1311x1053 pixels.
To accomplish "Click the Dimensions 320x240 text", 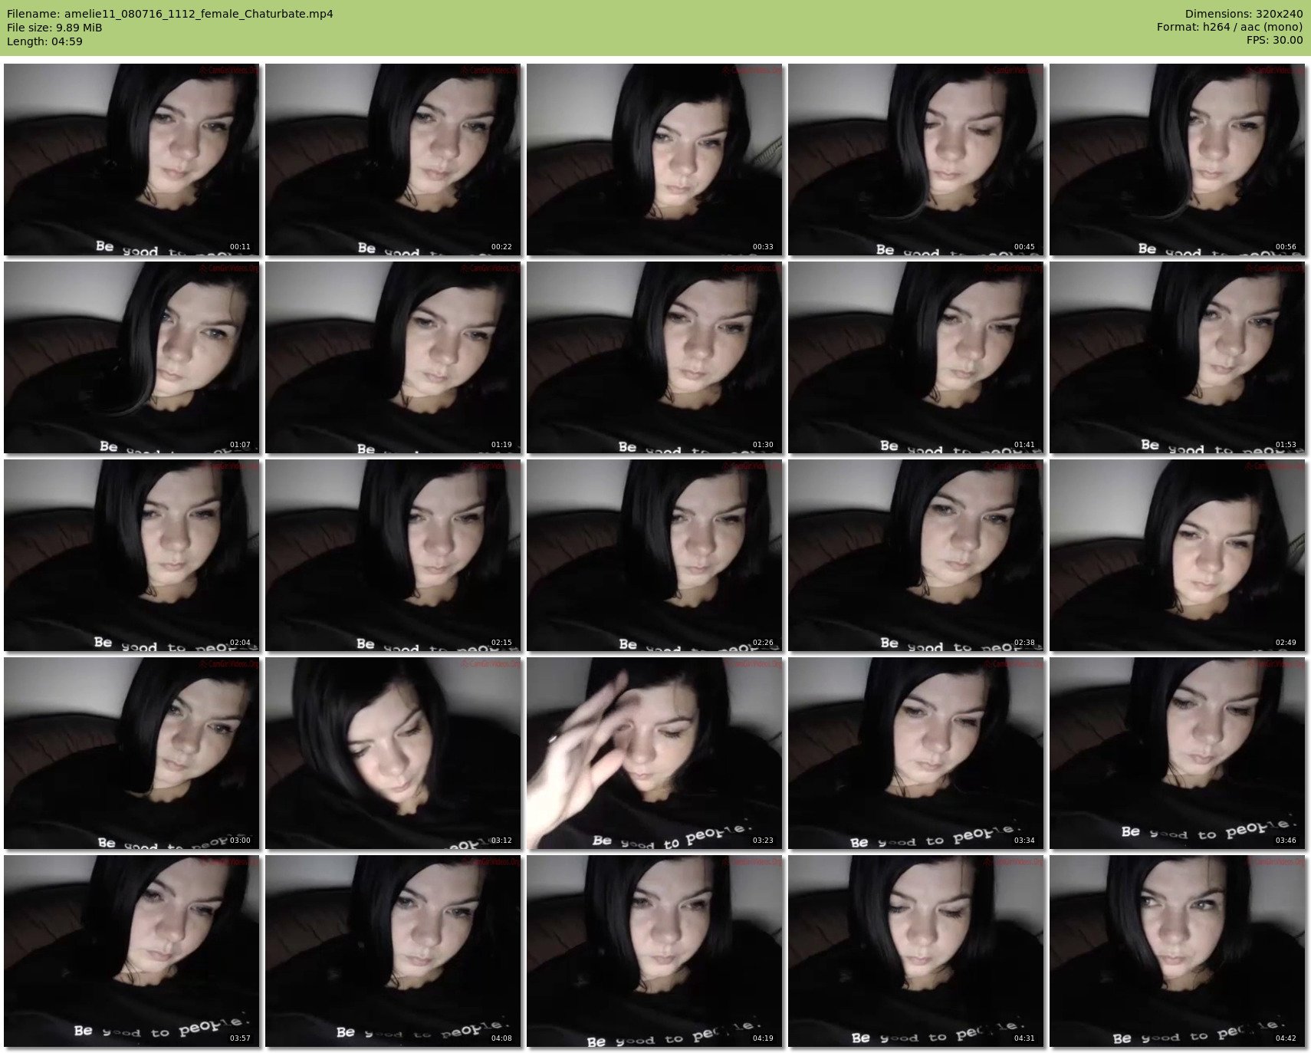I will click(1244, 14).
